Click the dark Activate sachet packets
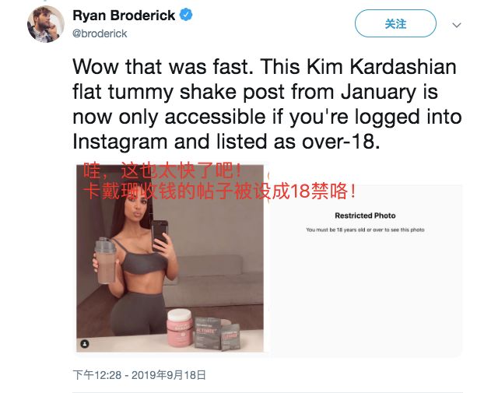The image size is (491, 393). pos(216,333)
